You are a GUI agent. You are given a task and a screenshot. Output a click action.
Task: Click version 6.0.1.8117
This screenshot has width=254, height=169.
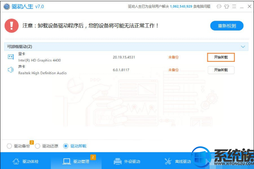pos(121,70)
